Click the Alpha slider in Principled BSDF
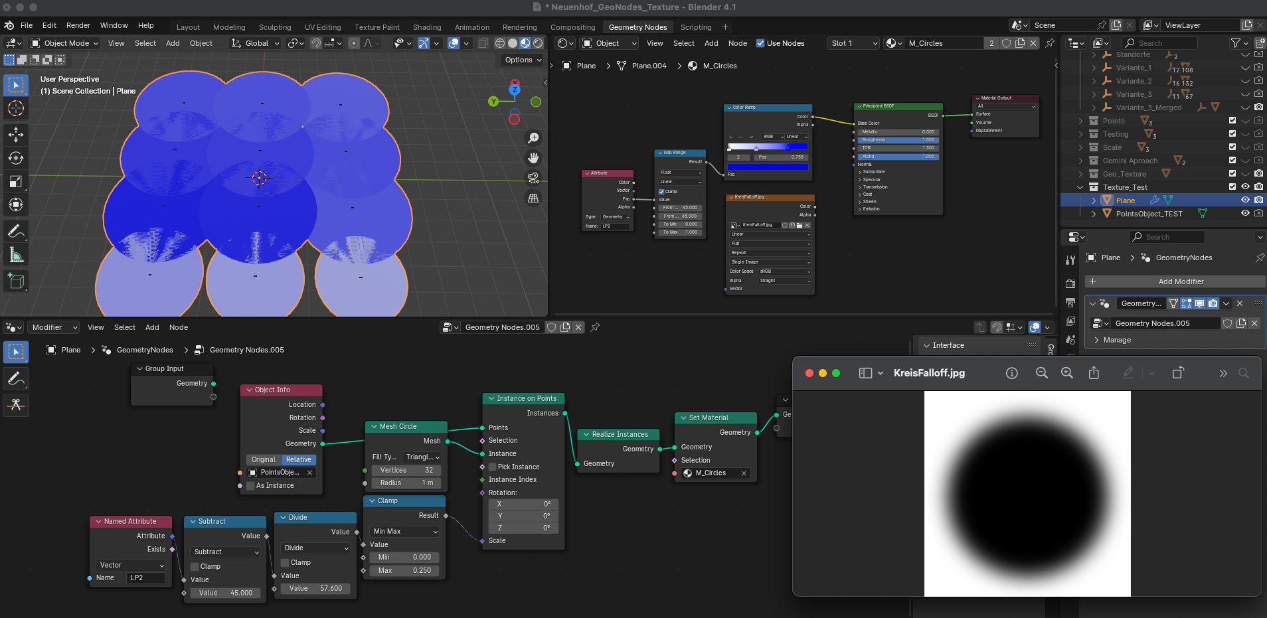Viewport: 1267px width, 618px height. (x=897, y=157)
